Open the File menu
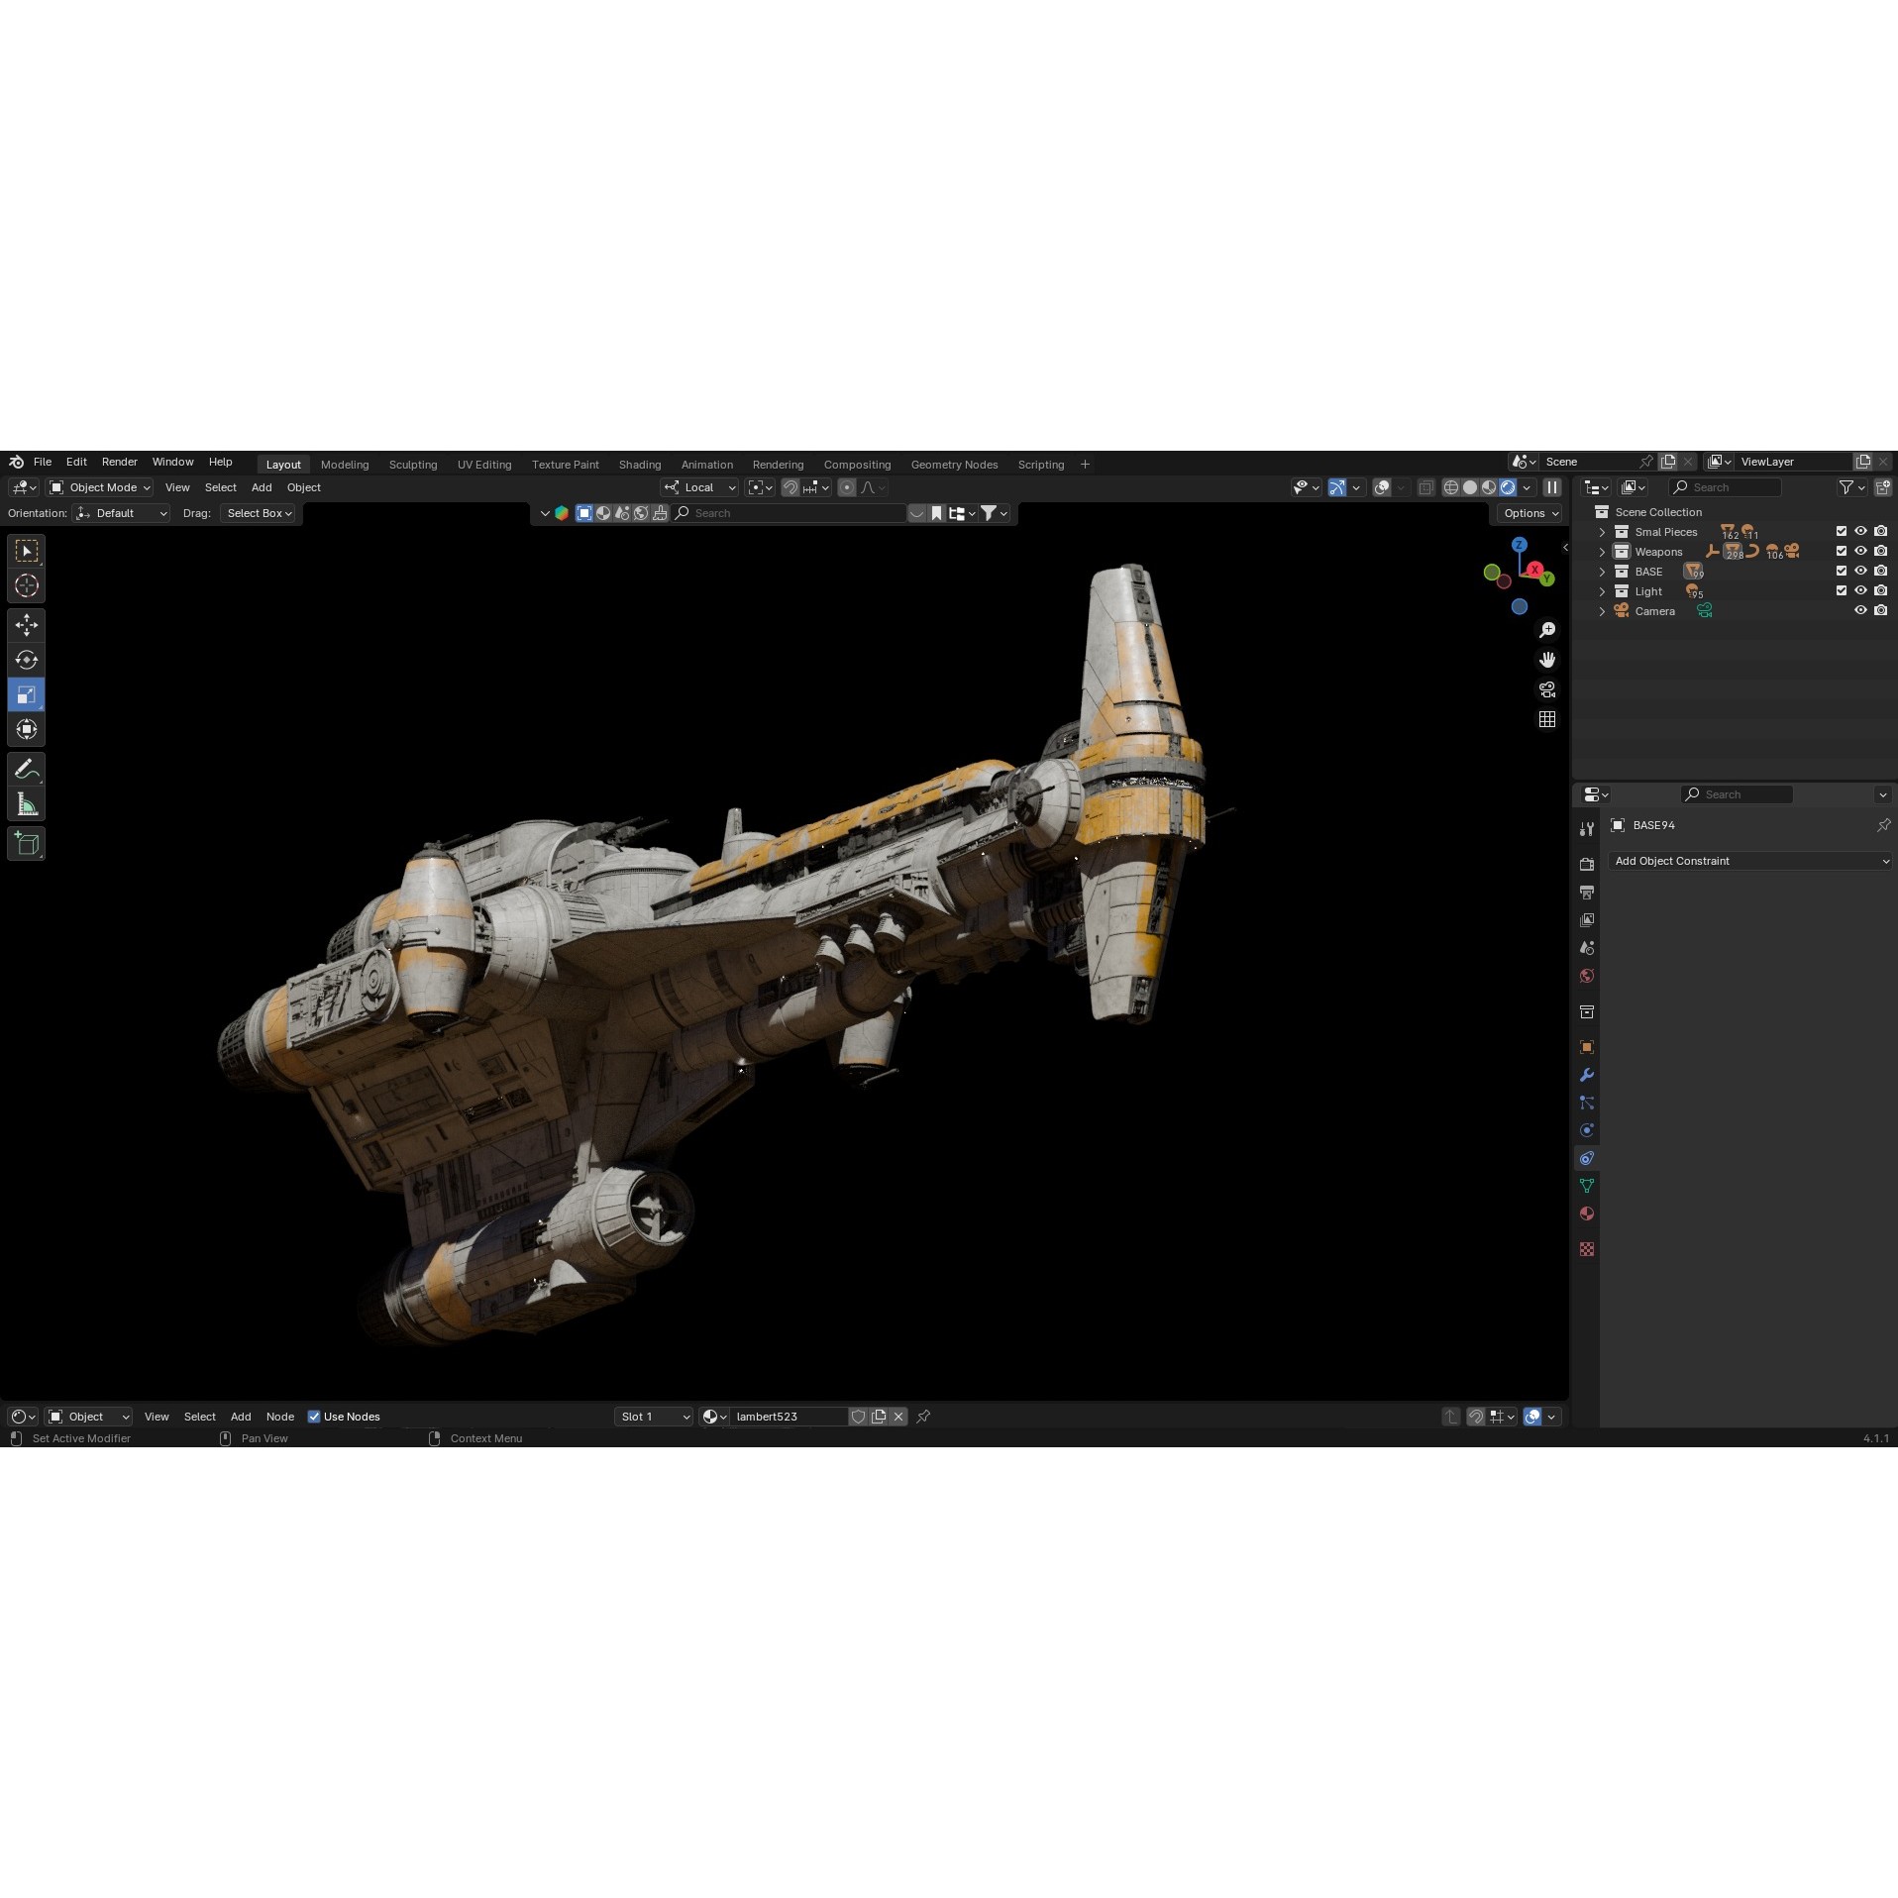Viewport: 1898px width, 1898px height. (x=43, y=463)
